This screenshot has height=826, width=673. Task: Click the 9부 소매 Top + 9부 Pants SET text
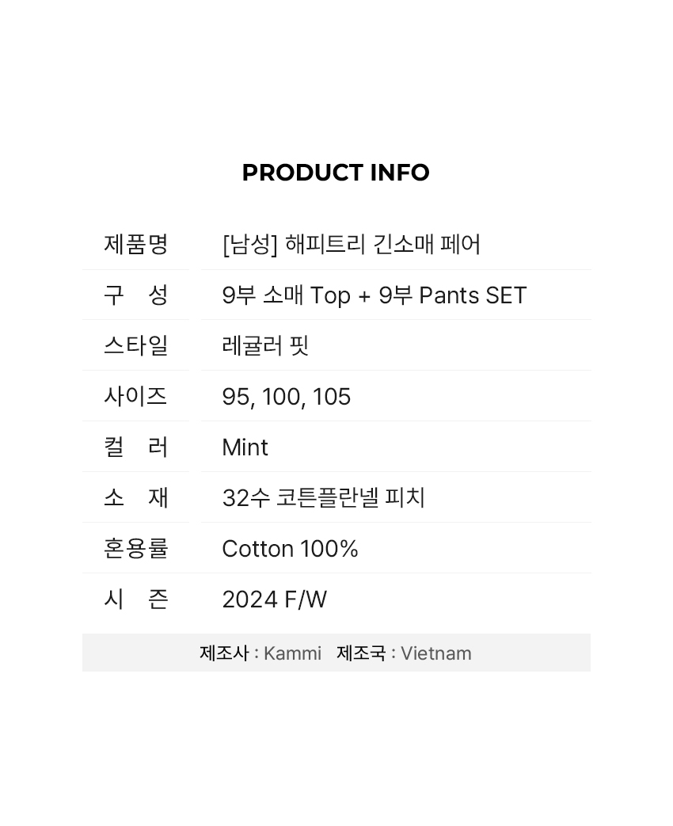[375, 295]
